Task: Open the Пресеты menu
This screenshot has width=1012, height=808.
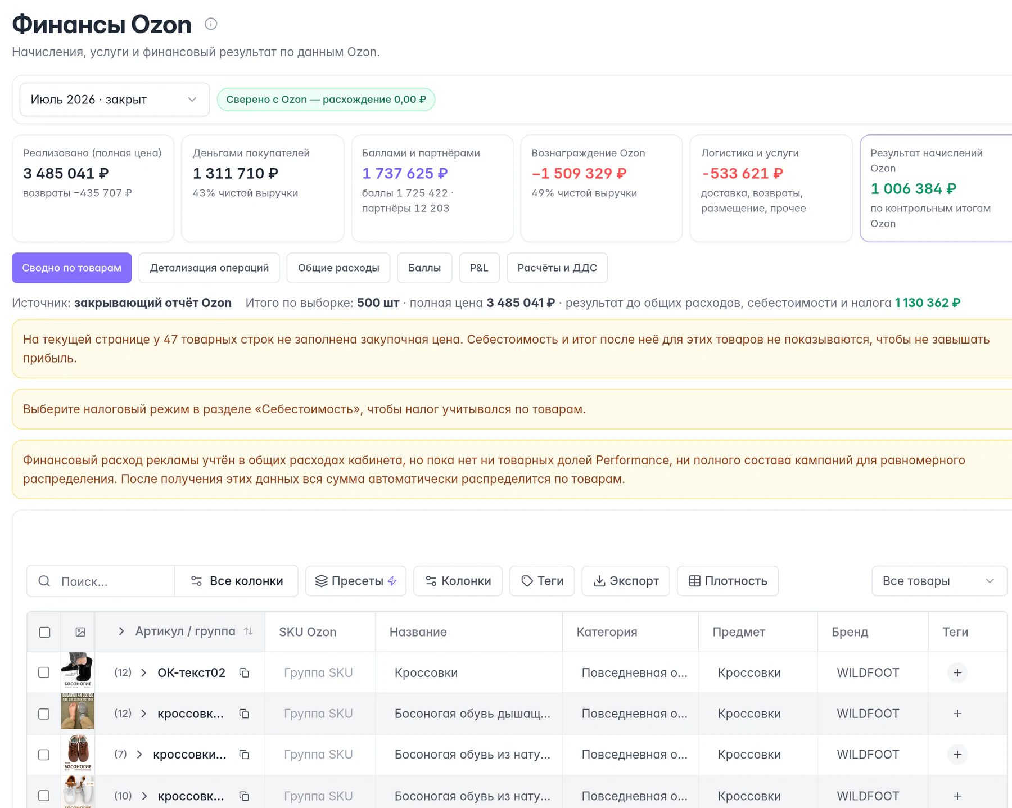Action: (356, 581)
